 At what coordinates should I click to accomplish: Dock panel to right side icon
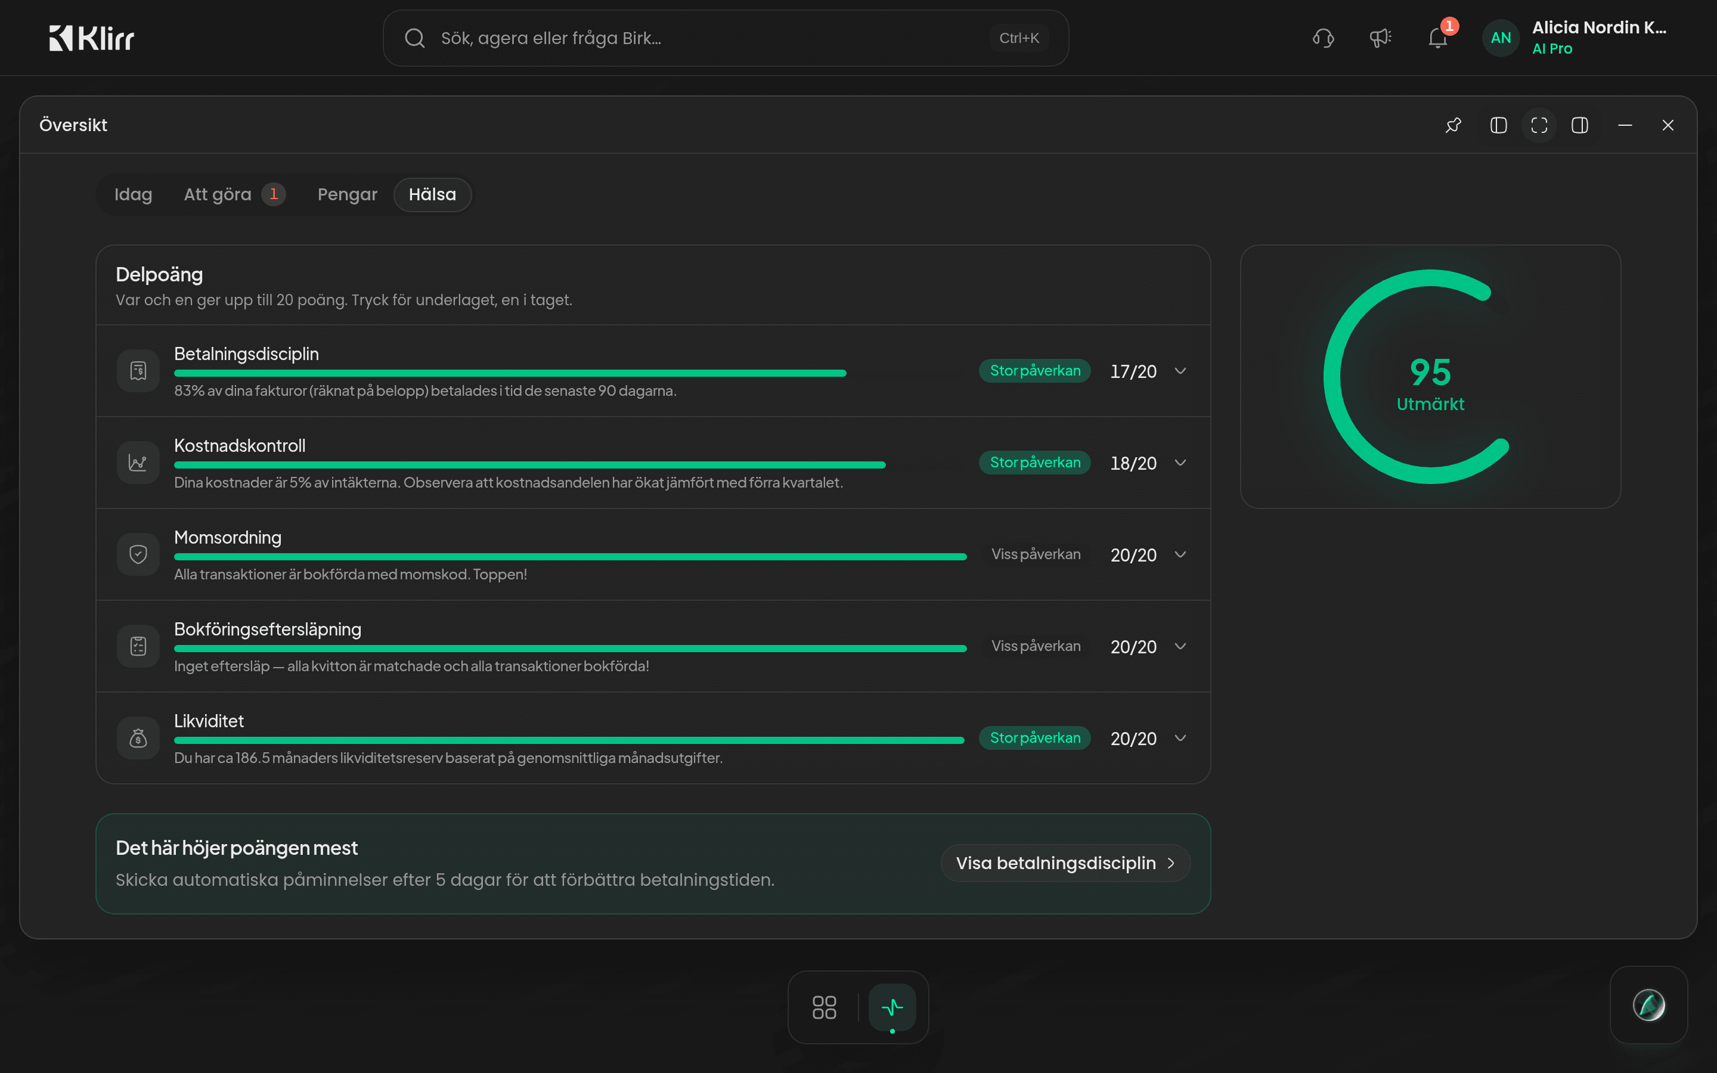[x=1579, y=125]
